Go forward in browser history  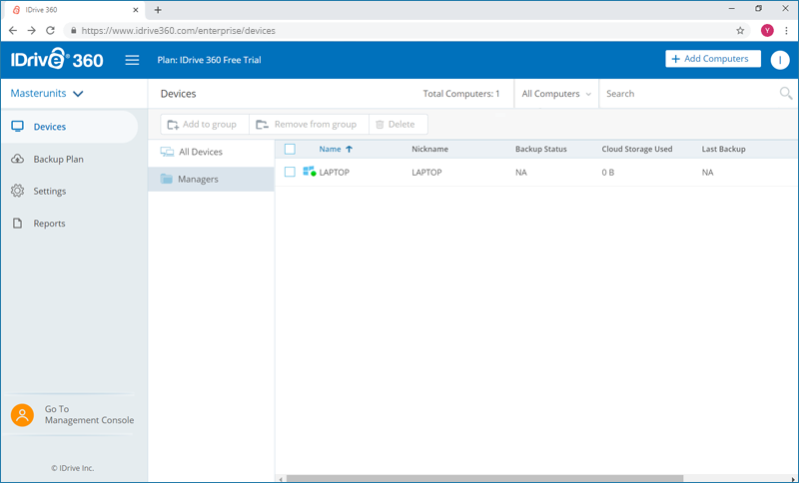click(32, 31)
